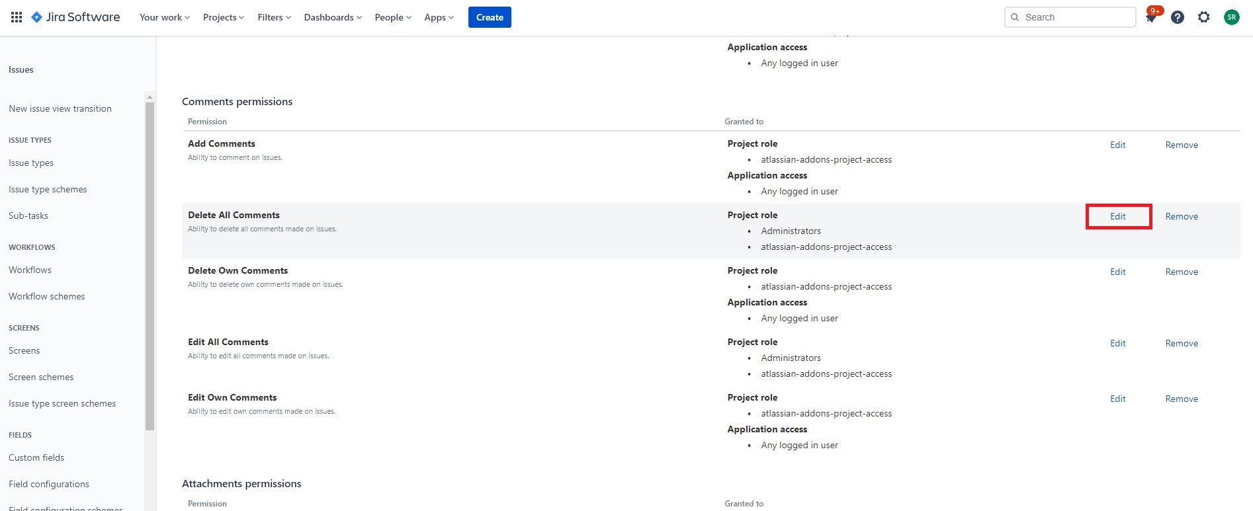Image resolution: width=1253 pixels, height=511 pixels.
Task: Open the Apps menu
Action: click(x=439, y=17)
